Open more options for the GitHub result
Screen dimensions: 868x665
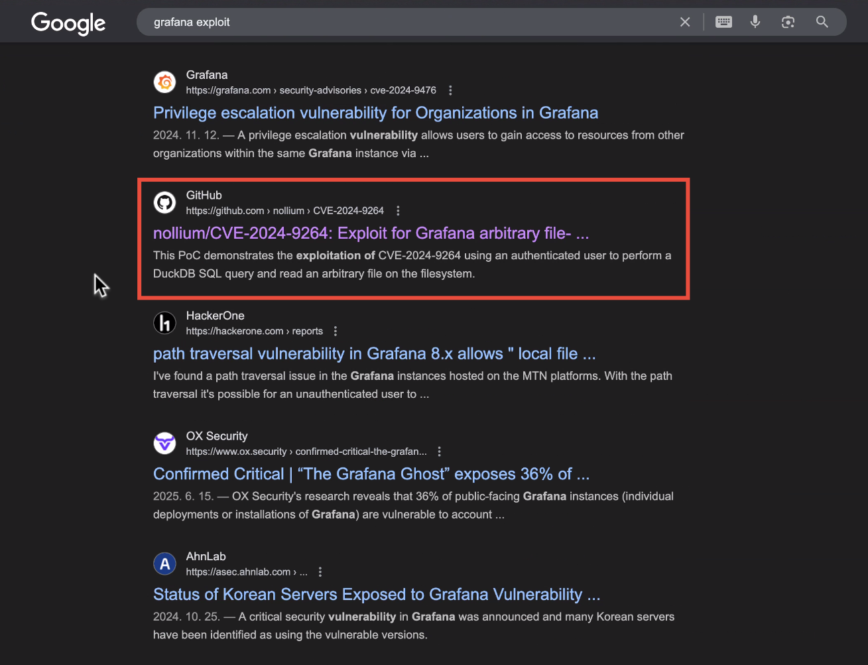pos(398,211)
